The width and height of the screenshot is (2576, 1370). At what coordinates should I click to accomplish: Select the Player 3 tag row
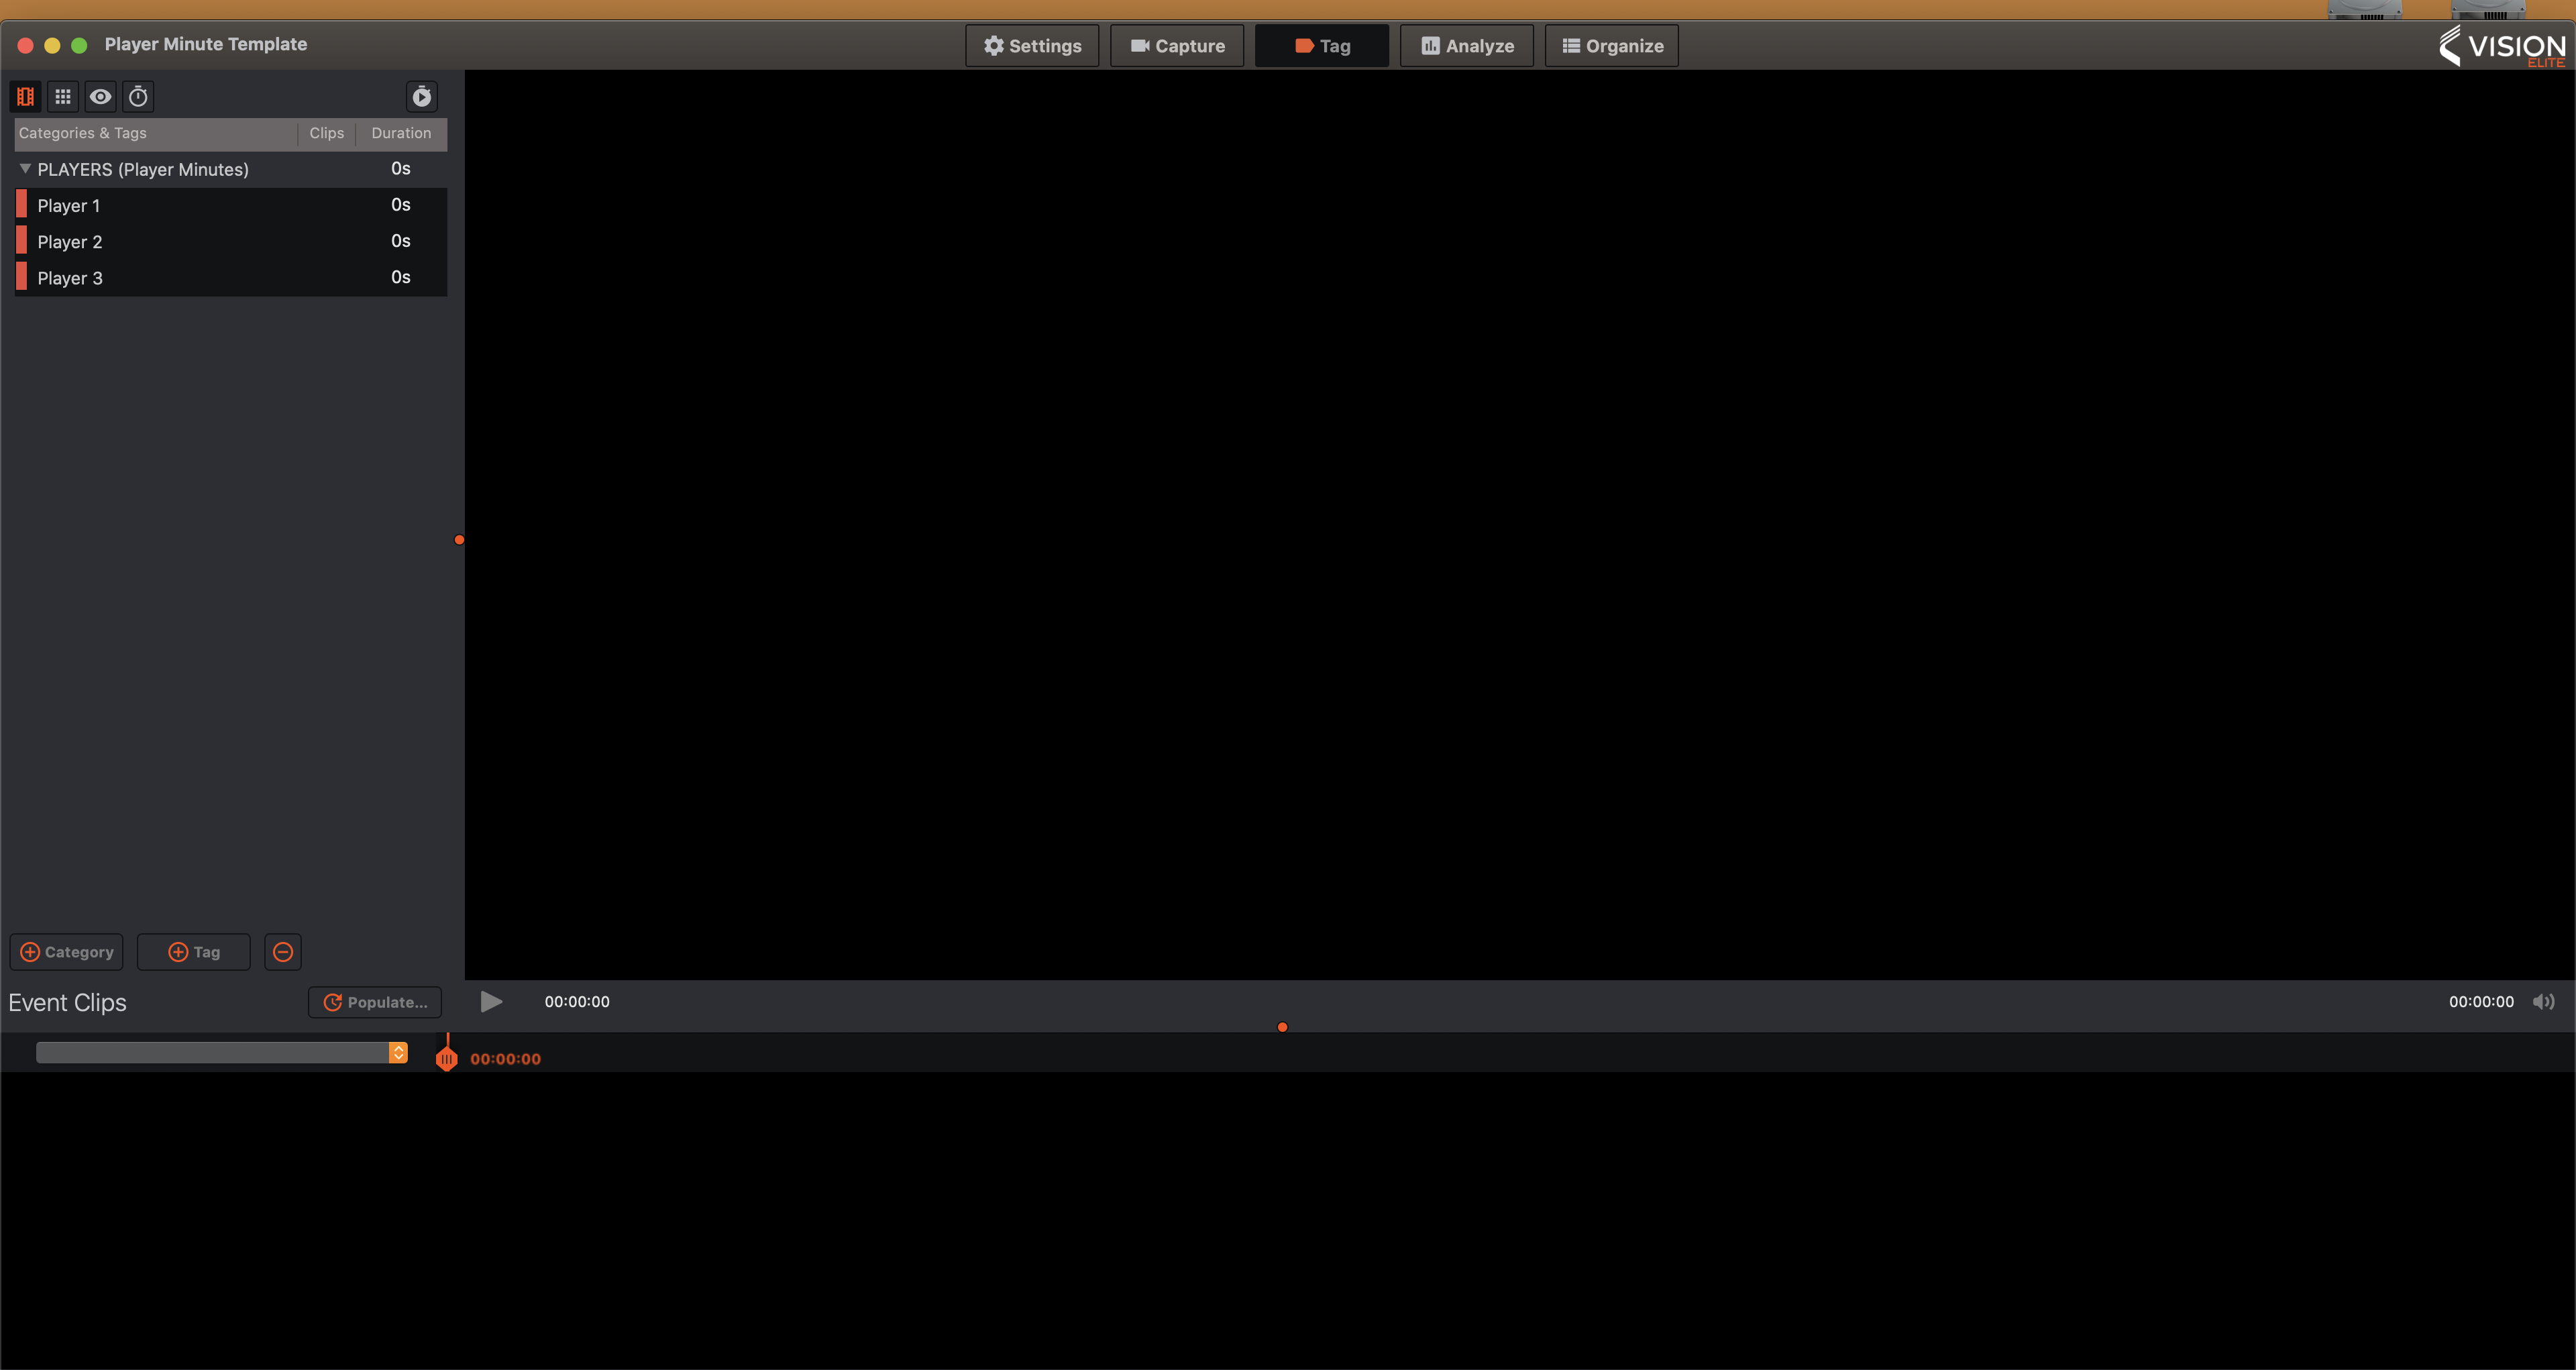[231, 277]
